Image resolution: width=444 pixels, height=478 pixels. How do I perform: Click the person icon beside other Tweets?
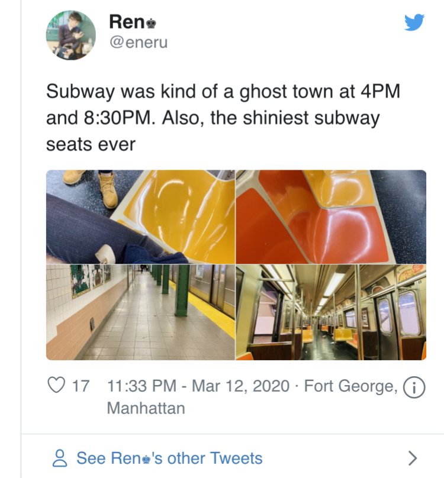pos(60,458)
